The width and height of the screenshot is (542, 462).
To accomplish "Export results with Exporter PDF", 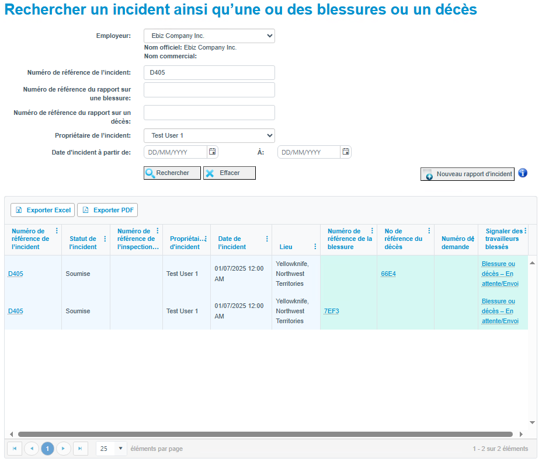I will (x=107, y=210).
